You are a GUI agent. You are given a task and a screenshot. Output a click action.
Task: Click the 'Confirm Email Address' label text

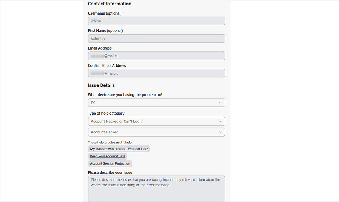107,65
